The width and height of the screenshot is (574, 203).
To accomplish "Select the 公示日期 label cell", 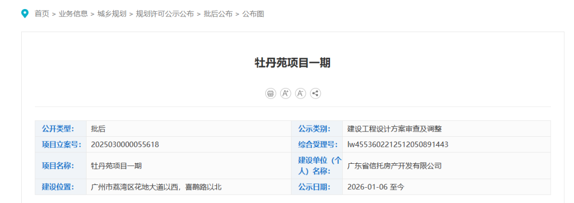I will (317, 187).
